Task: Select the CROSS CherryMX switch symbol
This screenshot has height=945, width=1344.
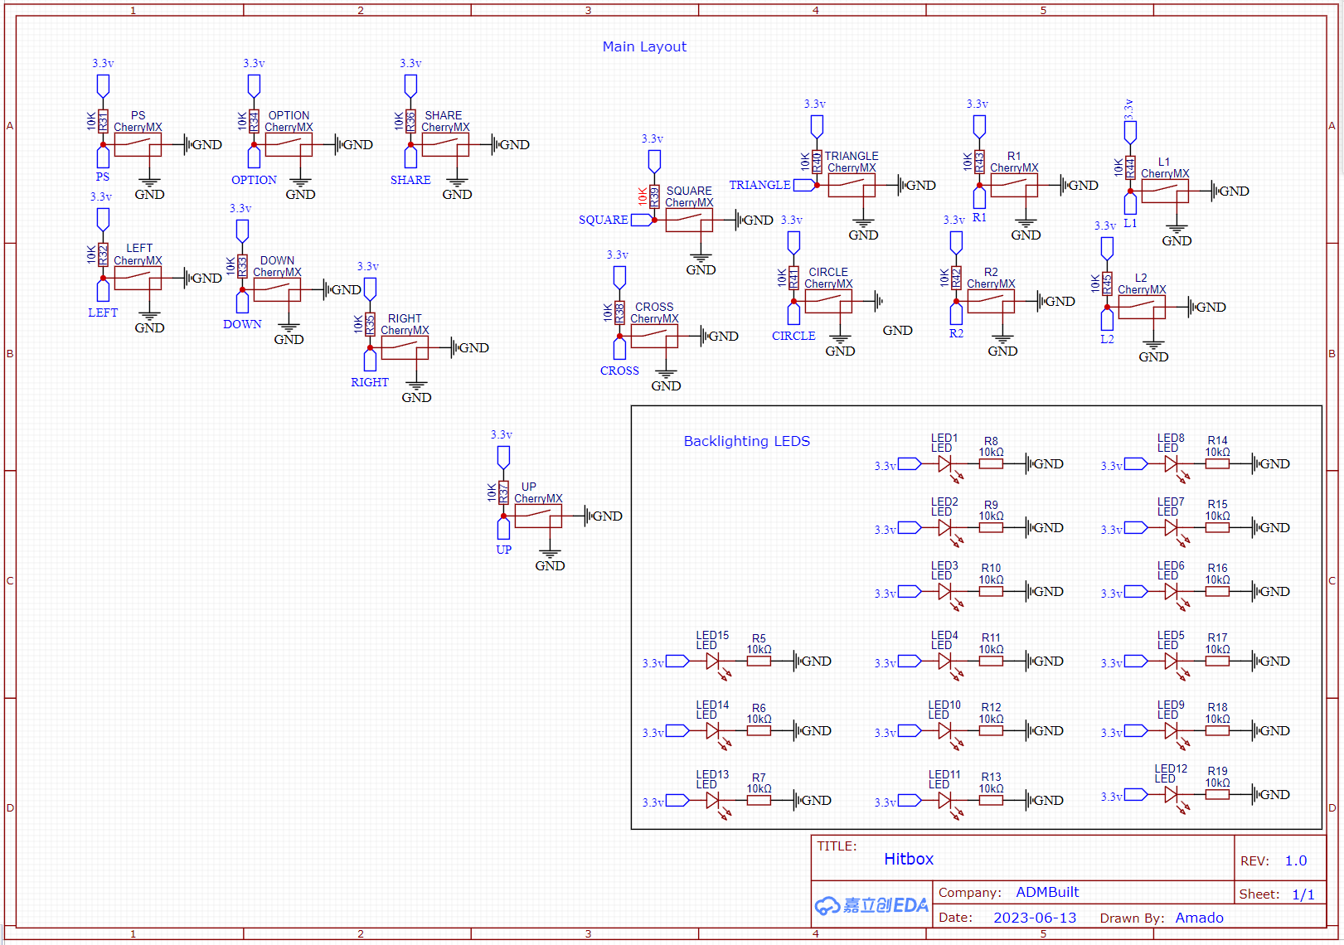Action: pos(654,337)
